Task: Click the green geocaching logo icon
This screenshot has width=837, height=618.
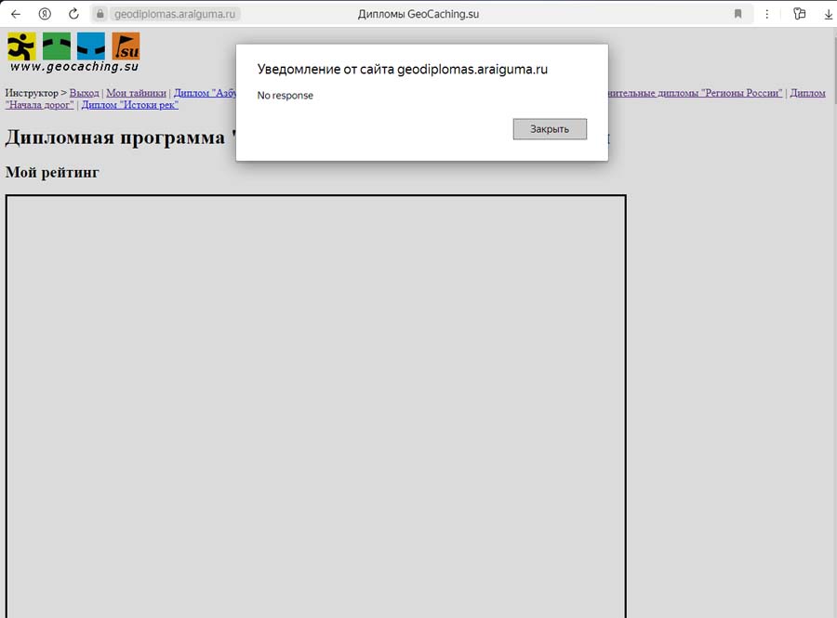Action: coord(56,46)
